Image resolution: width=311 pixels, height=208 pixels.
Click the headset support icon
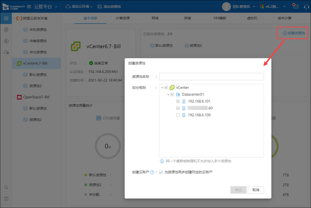(x=306, y=6)
